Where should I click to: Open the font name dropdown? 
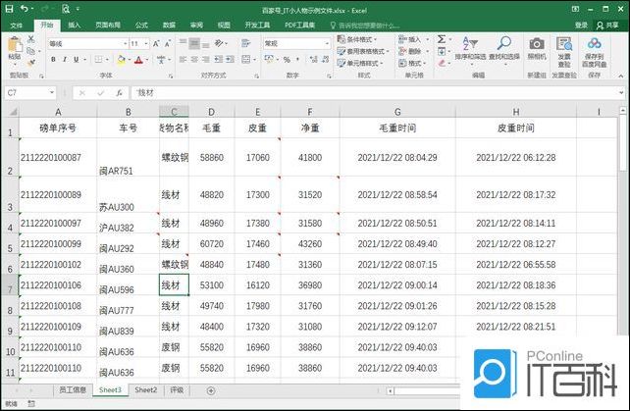click(x=125, y=43)
